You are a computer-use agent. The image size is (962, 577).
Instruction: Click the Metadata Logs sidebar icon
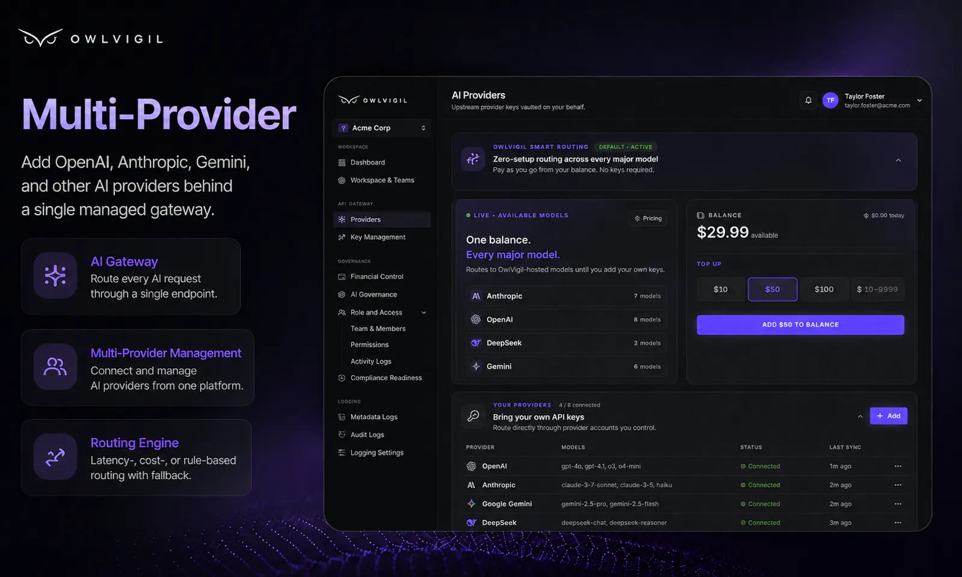(x=342, y=417)
